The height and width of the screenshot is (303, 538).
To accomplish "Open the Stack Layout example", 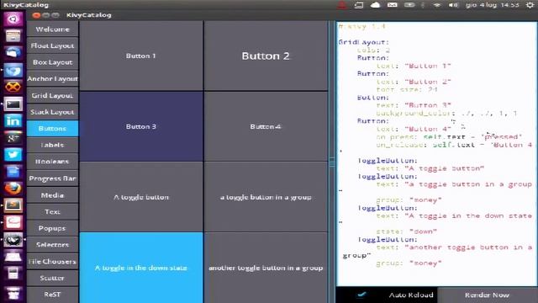I will 52,112.
